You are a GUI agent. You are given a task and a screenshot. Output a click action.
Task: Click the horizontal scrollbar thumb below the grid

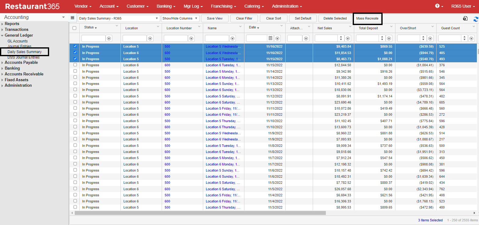(200, 213)
